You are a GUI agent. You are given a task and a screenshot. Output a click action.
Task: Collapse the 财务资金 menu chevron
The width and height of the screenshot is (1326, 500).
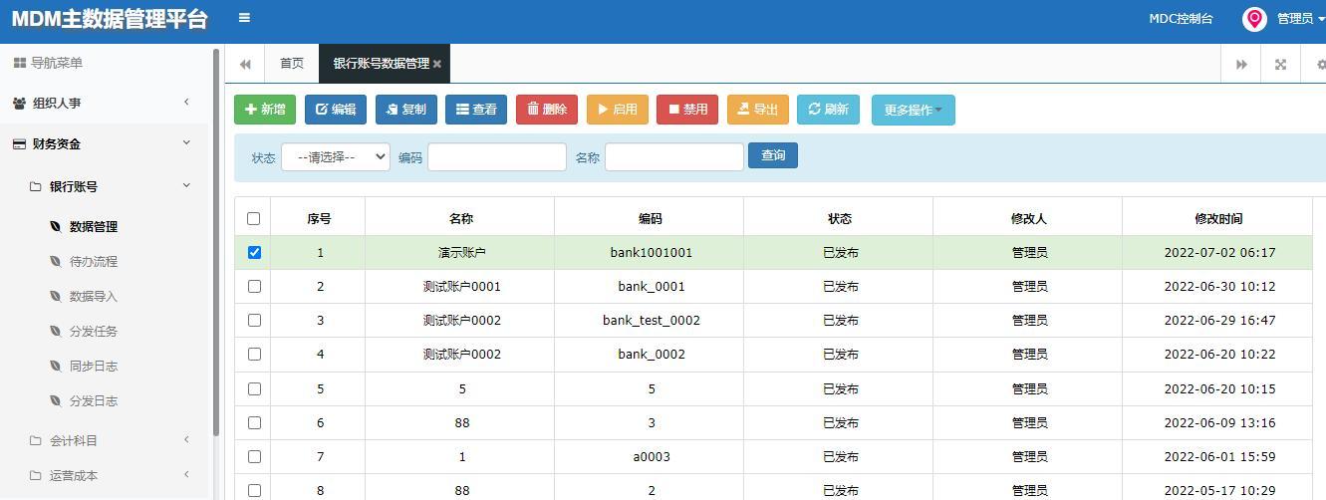(186, 143)
